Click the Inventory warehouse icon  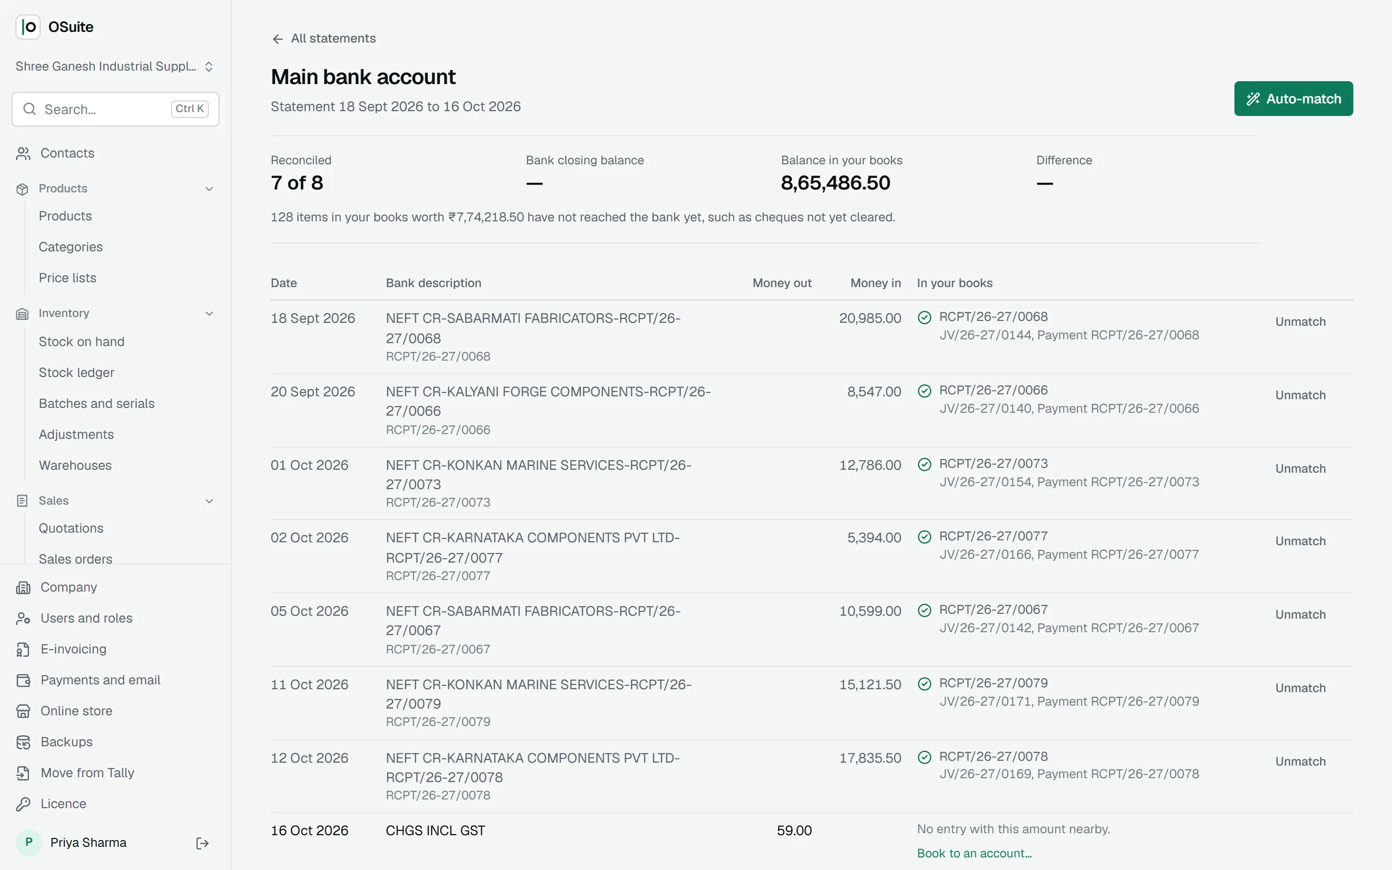coord(22,314)
